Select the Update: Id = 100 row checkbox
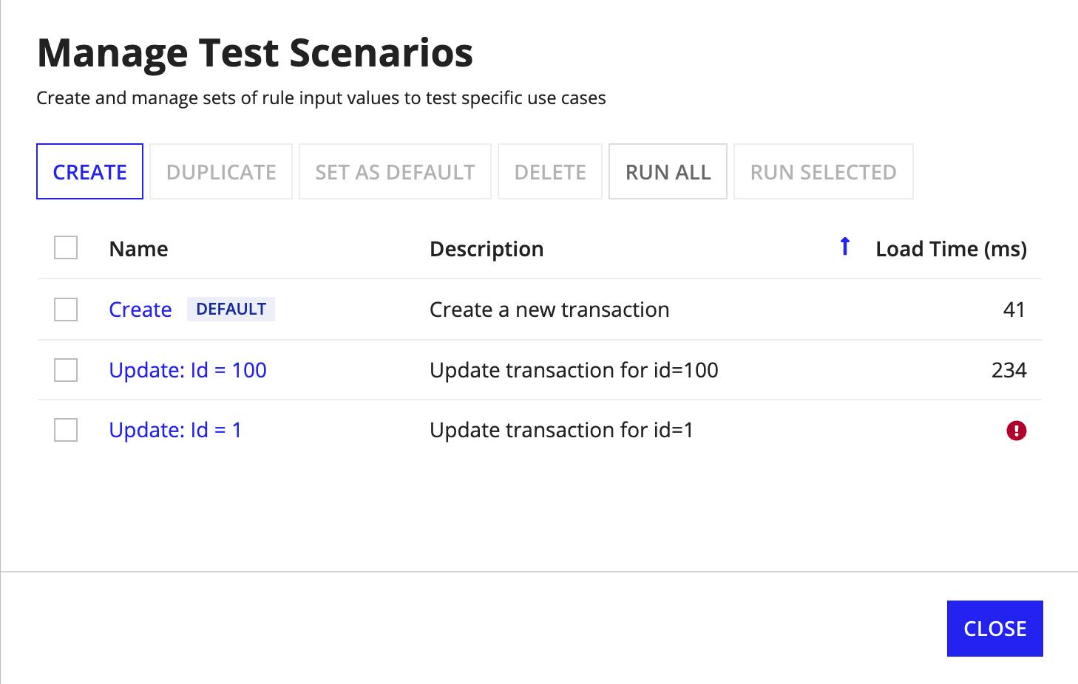The image size is (1078, 684). tap(66, 369)
